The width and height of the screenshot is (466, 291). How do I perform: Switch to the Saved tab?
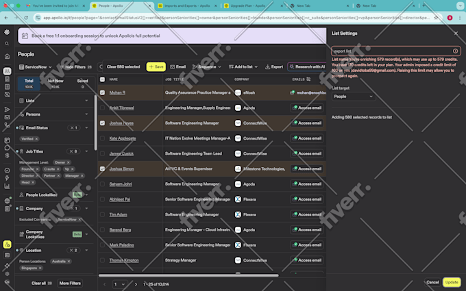[83, 84]
